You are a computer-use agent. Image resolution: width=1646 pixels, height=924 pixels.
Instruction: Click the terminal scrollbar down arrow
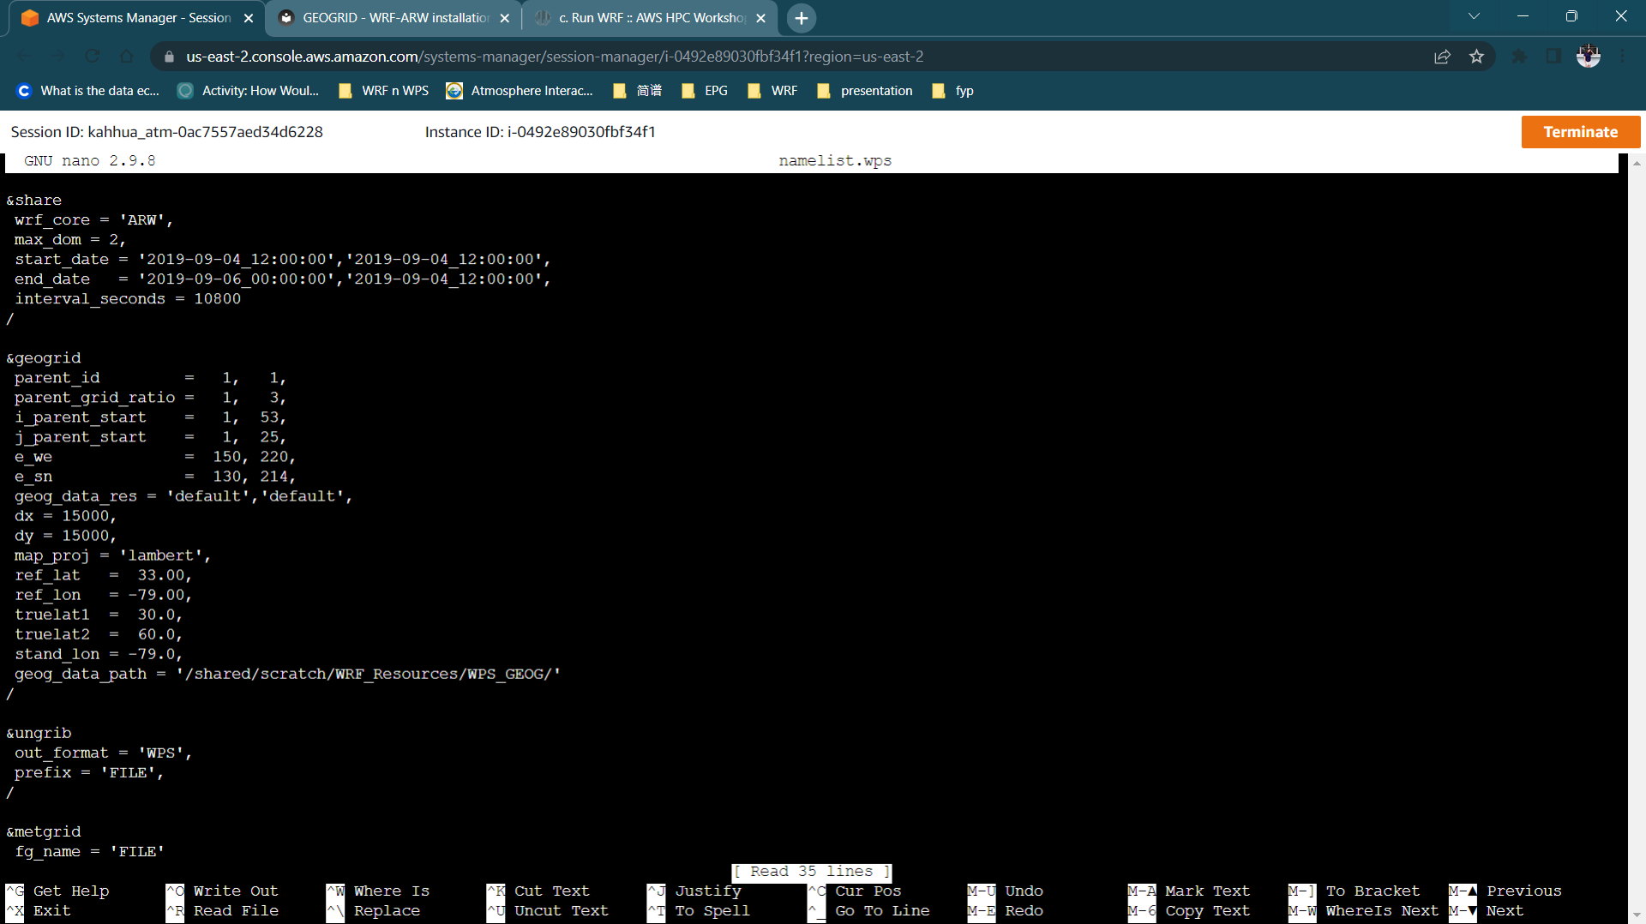pos(1636,915)
